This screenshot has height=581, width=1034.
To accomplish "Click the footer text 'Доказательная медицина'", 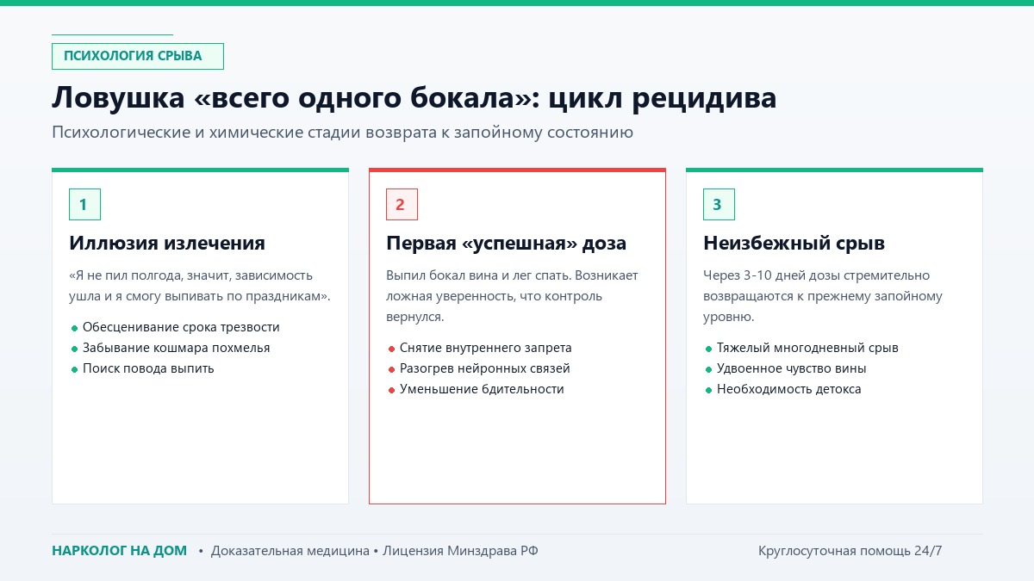I will coord(290,551).
